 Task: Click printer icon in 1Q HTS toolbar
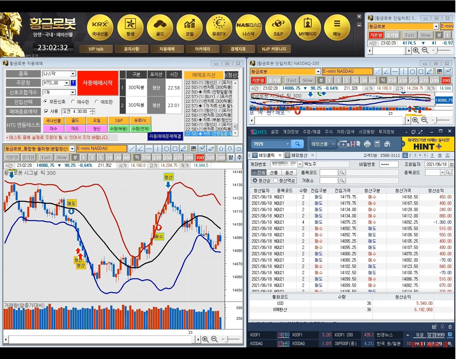(x=367, y=144)
